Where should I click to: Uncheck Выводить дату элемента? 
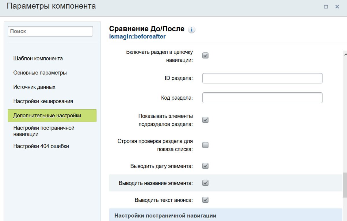[x=205, y=166]
